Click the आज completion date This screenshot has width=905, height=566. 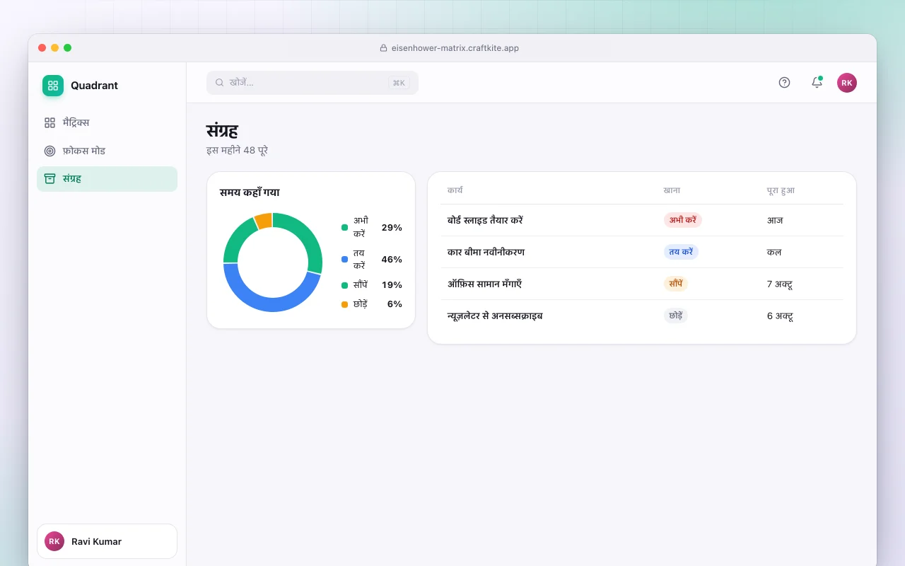click(775, 220)
